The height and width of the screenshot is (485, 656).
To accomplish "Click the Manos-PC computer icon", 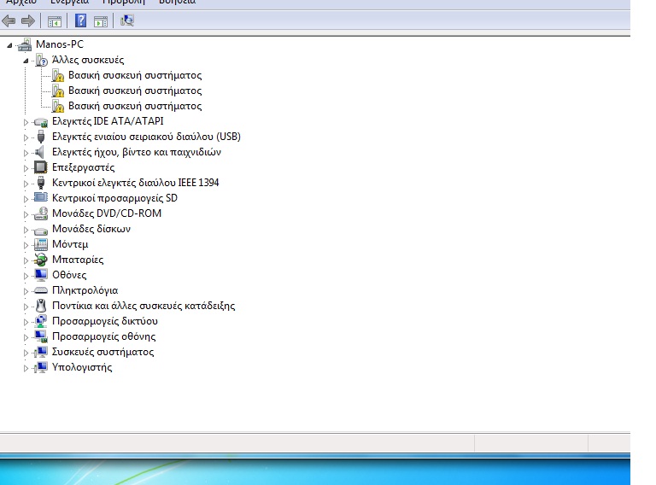I will point(25,44).
